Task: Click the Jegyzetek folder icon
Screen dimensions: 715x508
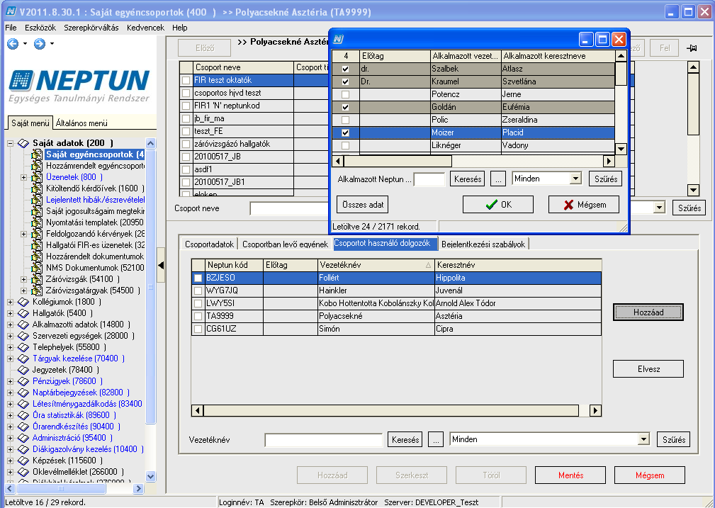Action: pyautogui.click(x=23, y=370)
